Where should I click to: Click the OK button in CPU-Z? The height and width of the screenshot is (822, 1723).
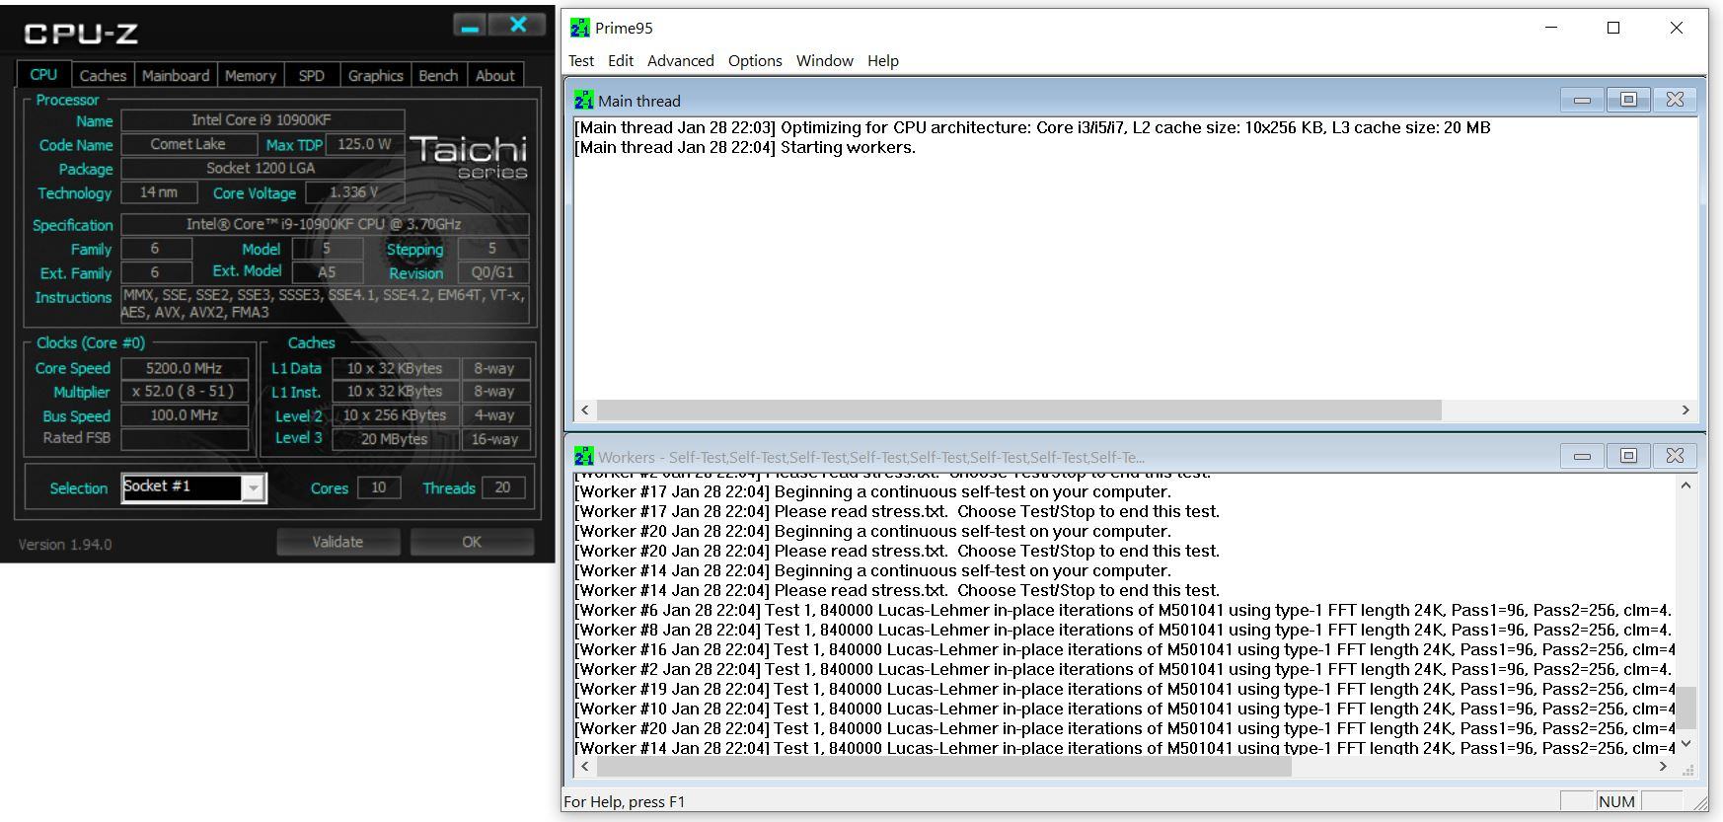[472, 542]
